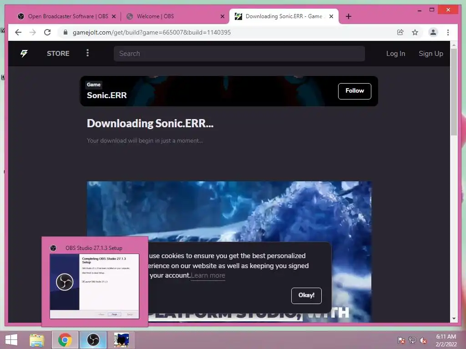This screenshot has width=466, height=349.
Task: Open the Windows Start menu
Action: pyautogui.click(x=11, y=340)
